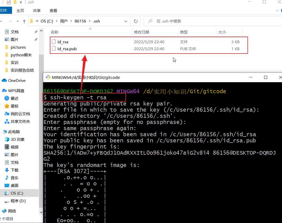This screenshot has width=282, height=223.
Task: Refresh the .ssh folder view
Action: 136,21
